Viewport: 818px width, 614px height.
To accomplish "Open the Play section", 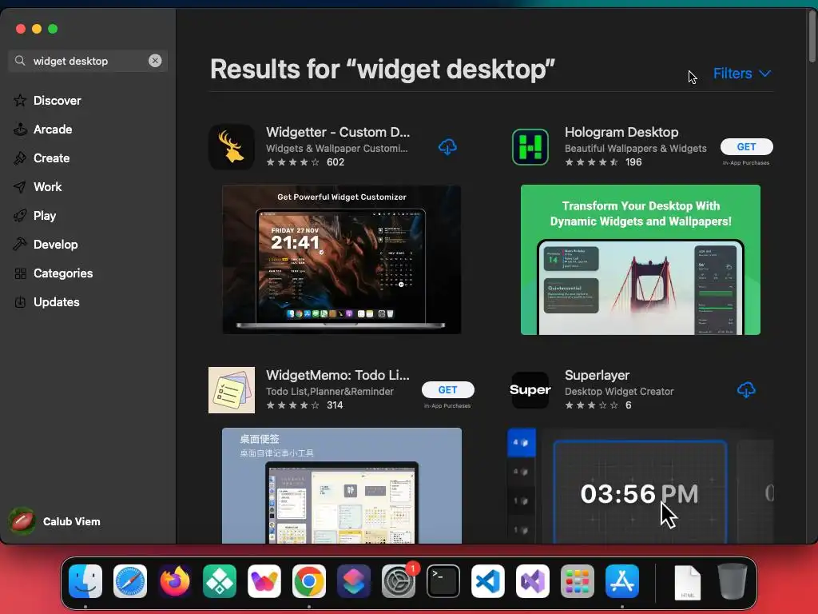I will (x=45, y=216).
